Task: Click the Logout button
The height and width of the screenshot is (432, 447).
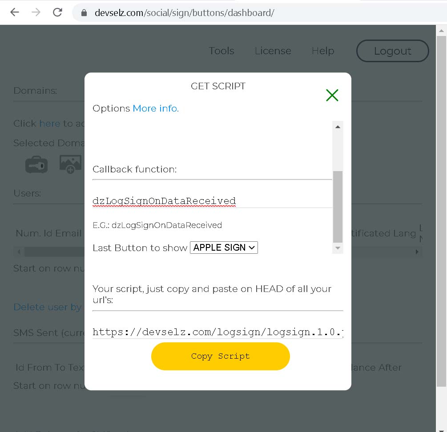Action: pos(392,51)
